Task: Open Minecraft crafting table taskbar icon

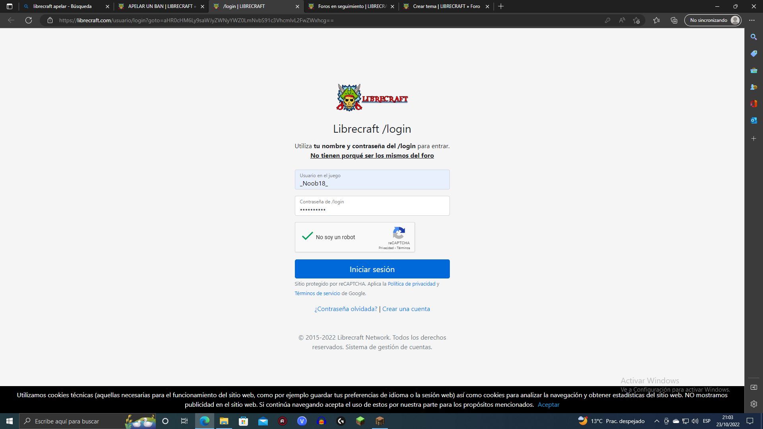Action: pyautogui.click(x=380, y=421)
